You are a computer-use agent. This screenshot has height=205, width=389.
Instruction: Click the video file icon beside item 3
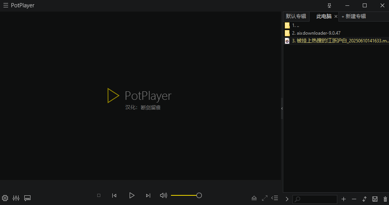(287, 41)
